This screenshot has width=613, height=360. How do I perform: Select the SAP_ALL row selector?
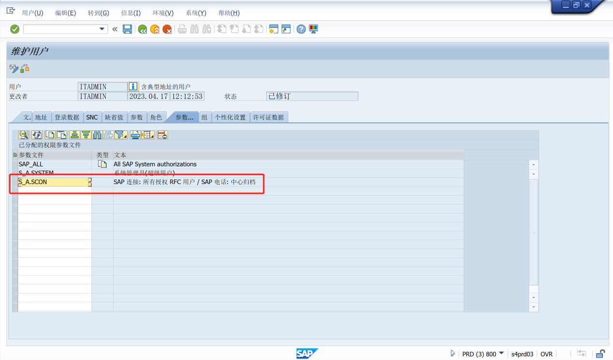tap(15, 164)
